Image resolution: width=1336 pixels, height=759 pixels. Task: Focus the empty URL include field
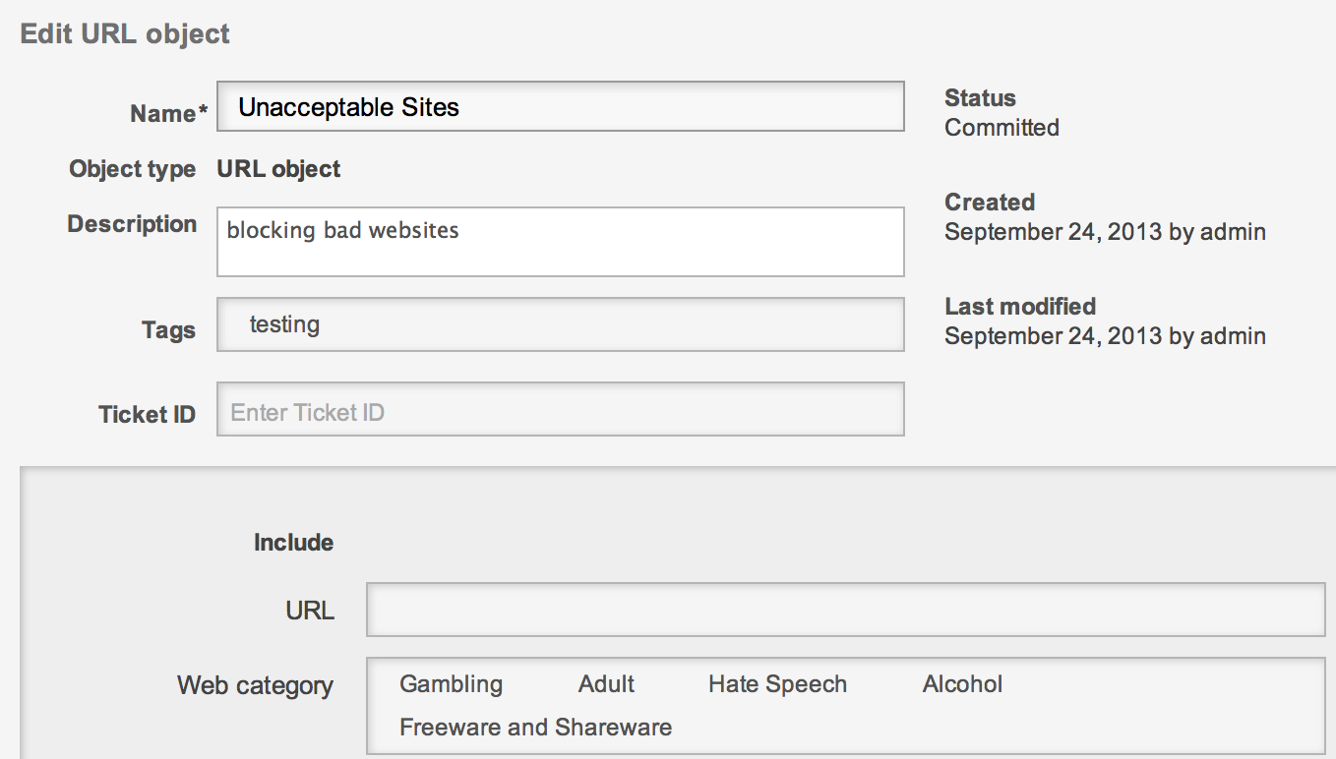click(x=845, y=610)
